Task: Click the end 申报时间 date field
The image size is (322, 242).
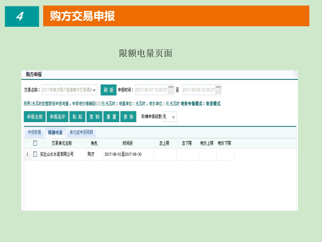Action: (x=198, y=89)
